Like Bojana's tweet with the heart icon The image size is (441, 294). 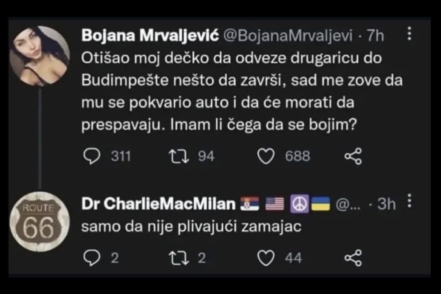266,156
